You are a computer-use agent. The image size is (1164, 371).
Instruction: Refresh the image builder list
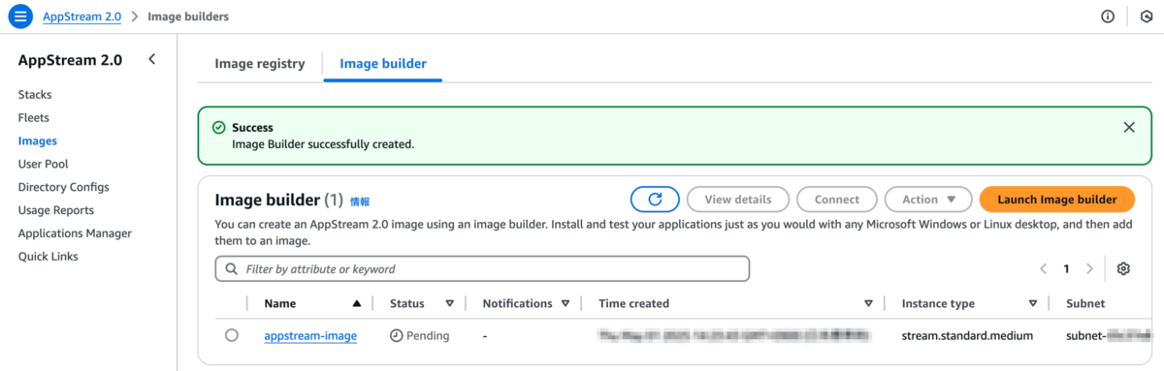tap(655, 200)
